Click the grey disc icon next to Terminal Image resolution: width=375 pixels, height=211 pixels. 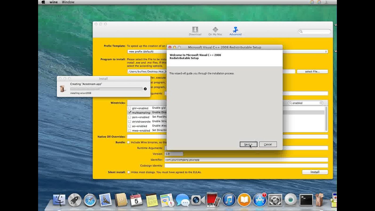coord(291,200)
